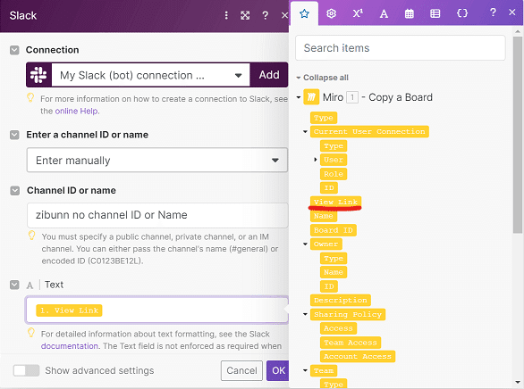Insert the User variable pill
Image resolution: width=524 pixels, height=389 pixels.
[x=334, y=160]
